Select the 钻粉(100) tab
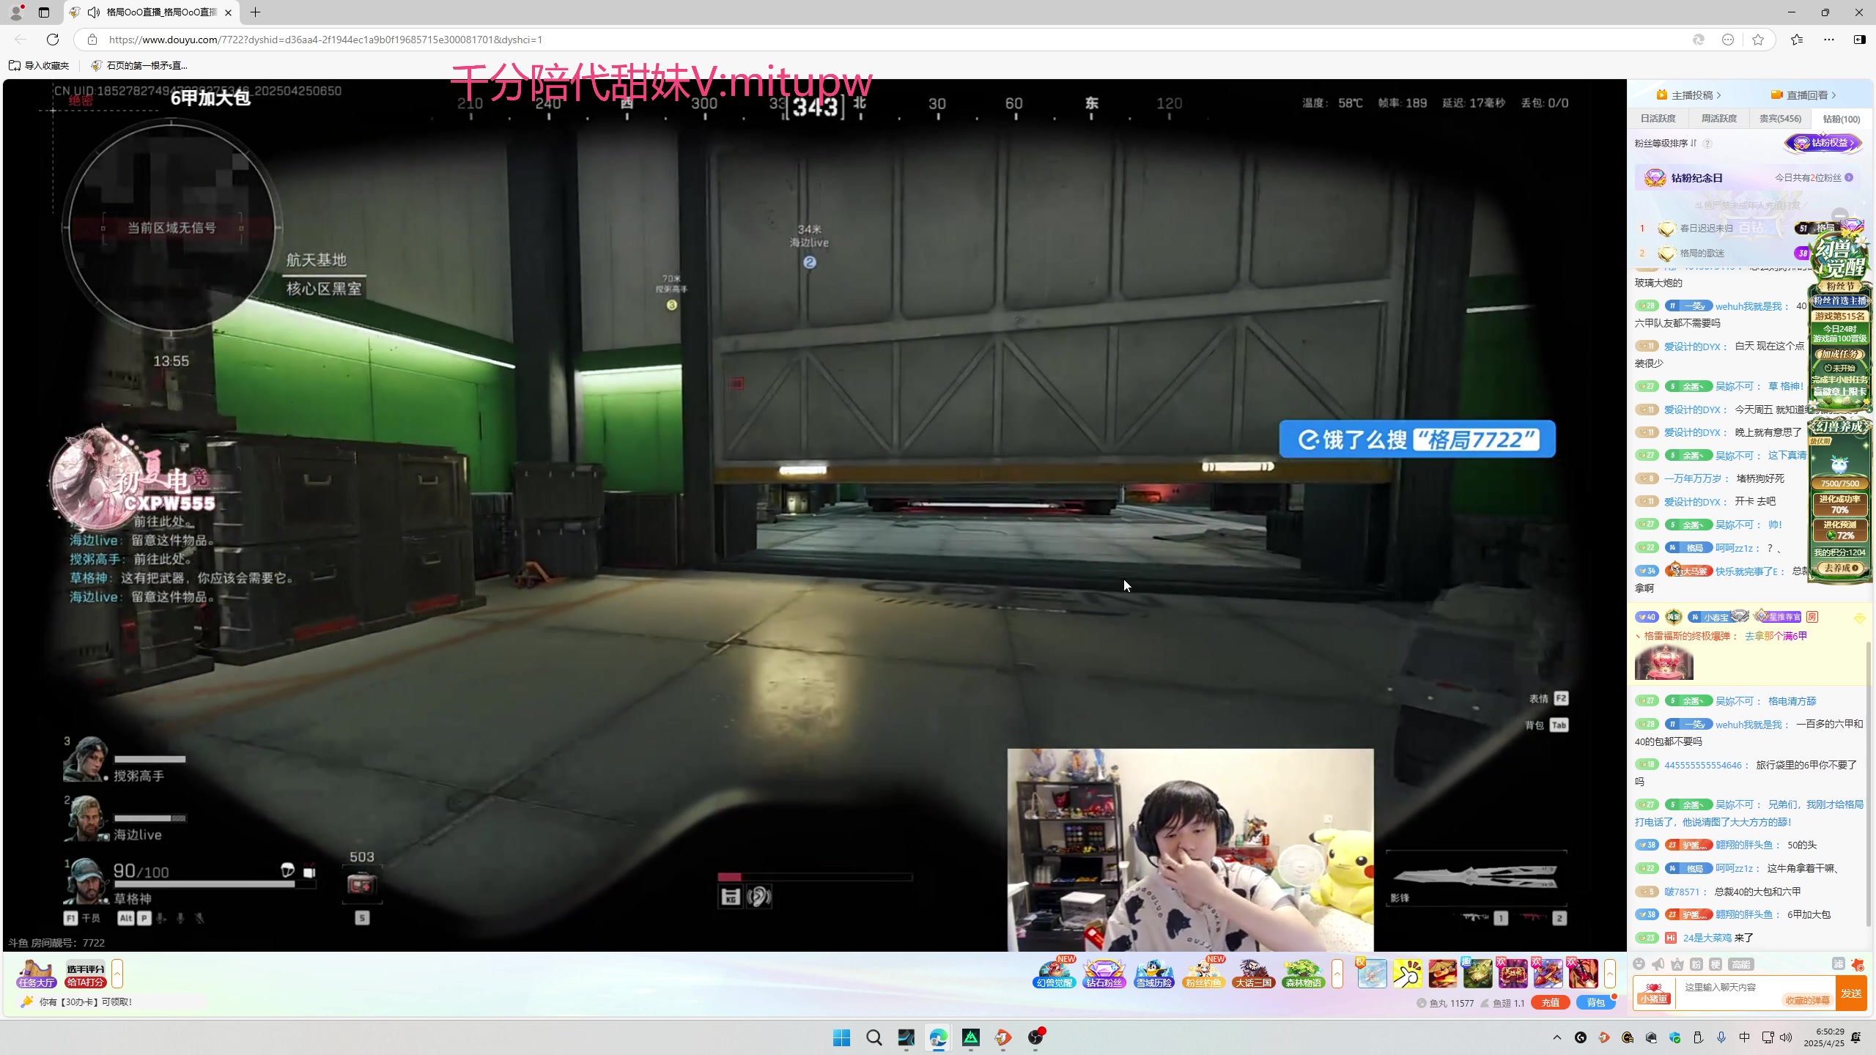 (x=1841, y=119)
